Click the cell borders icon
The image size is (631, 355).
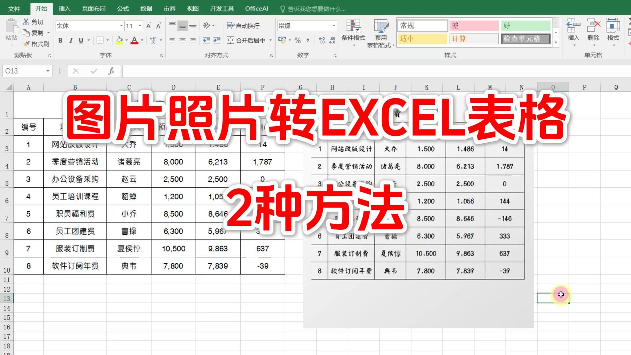tap(100, 40)
